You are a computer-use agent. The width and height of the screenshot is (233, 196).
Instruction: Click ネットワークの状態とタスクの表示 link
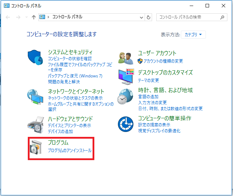75,98
